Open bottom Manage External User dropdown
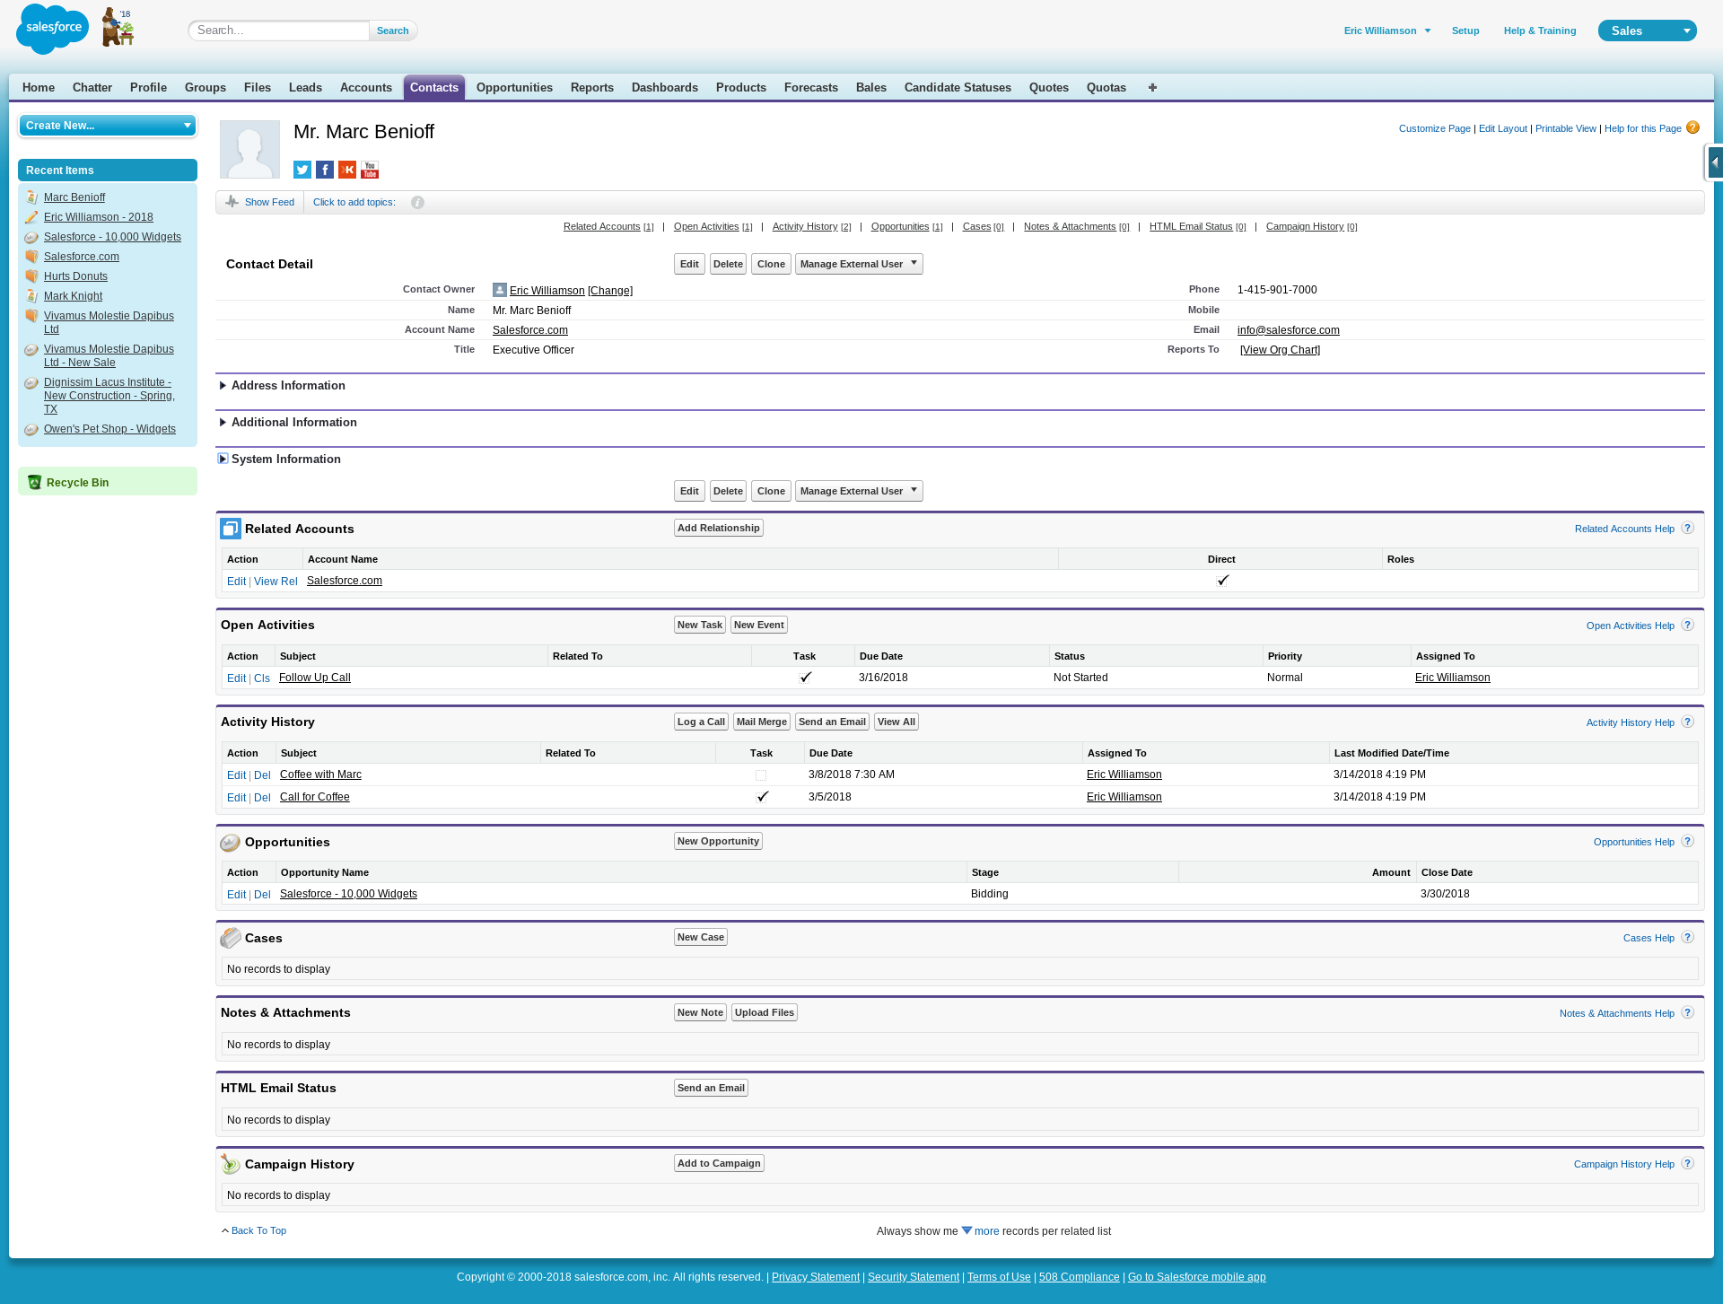Screen dimensions: 1723x1304 859,491
